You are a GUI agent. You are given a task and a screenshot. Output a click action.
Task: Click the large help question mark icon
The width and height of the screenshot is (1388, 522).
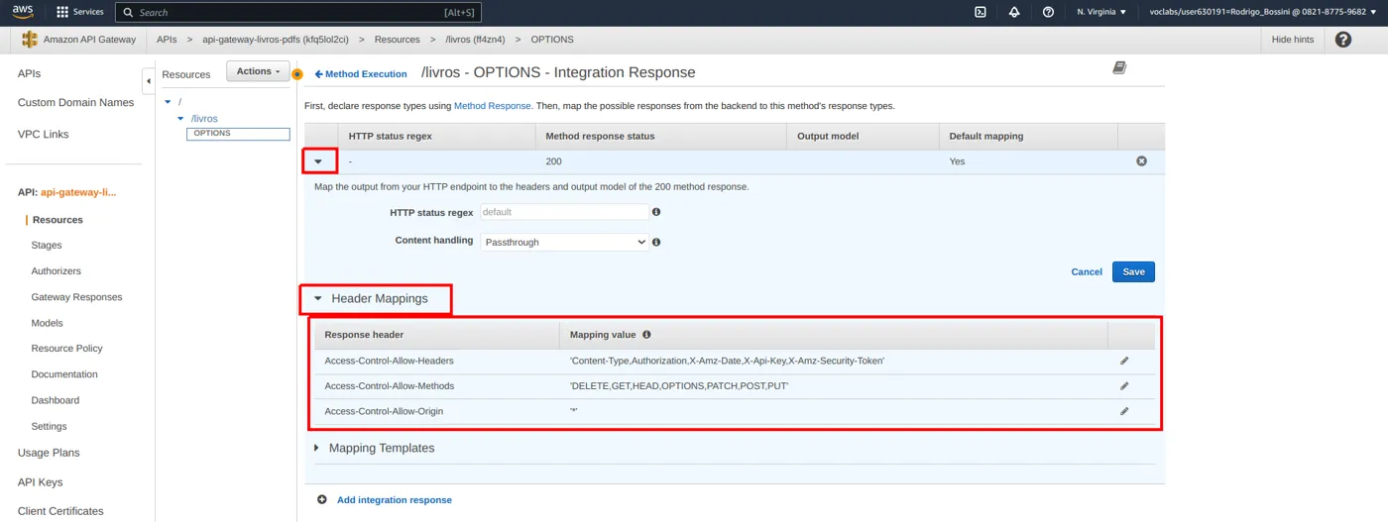click(1343, 40)
